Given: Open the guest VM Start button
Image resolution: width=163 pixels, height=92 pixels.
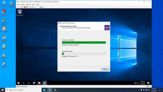Looking at the screenshot, I should click(18, 83).
